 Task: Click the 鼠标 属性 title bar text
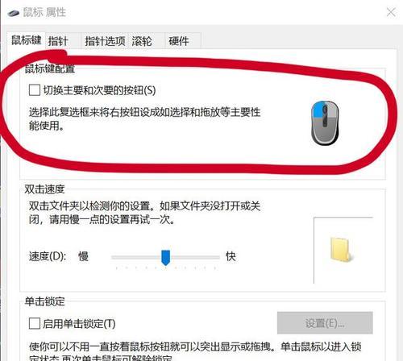coord(44,12)
